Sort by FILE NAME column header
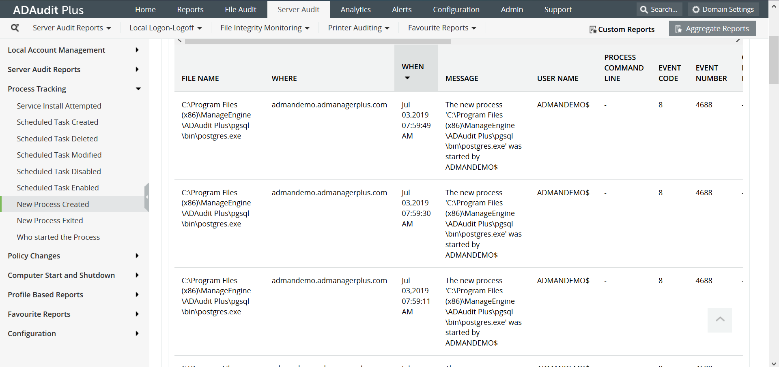Viewport: 779px width, 367px height. [200, 78]
